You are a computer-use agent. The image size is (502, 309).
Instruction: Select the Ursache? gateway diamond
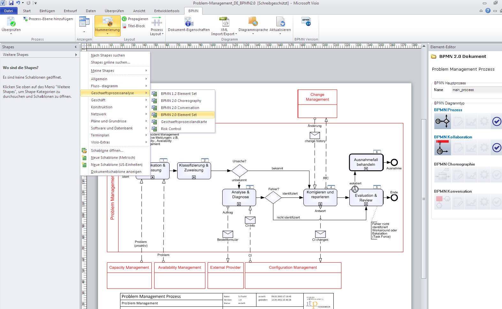[x=240, y=171]
